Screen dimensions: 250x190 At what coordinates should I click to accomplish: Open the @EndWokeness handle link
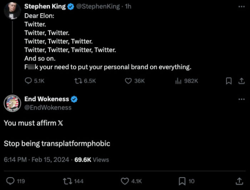pyautogui.click(x=48, y=107)
